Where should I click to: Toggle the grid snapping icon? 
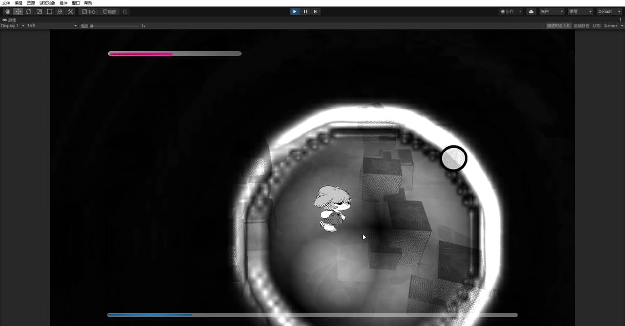tap(125, 11)
